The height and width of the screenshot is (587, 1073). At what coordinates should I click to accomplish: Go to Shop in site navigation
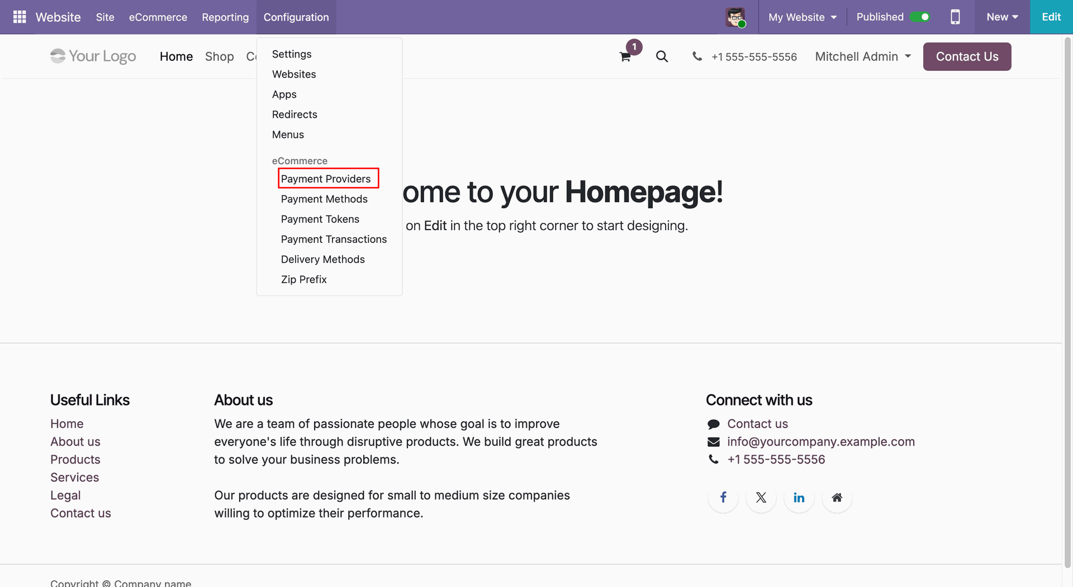click(x=219, y=56)
